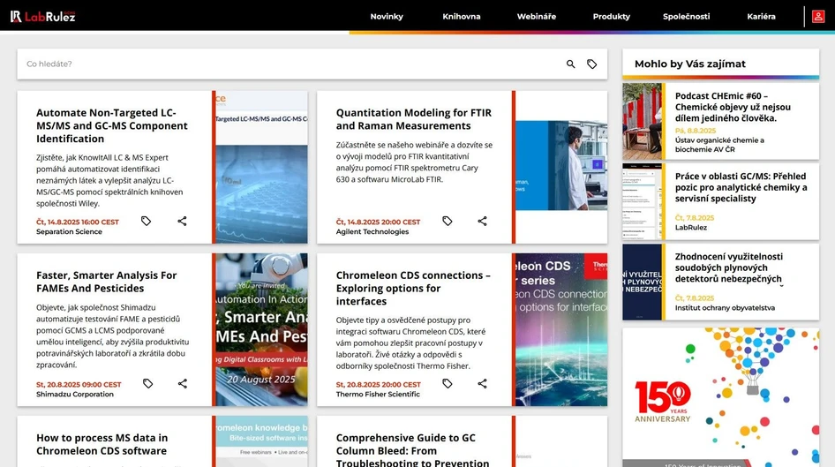835x467 pixels.
Task: Click the Faster, Smarter Analysis banner thumbnail
Action: click(x=261, y=329)
